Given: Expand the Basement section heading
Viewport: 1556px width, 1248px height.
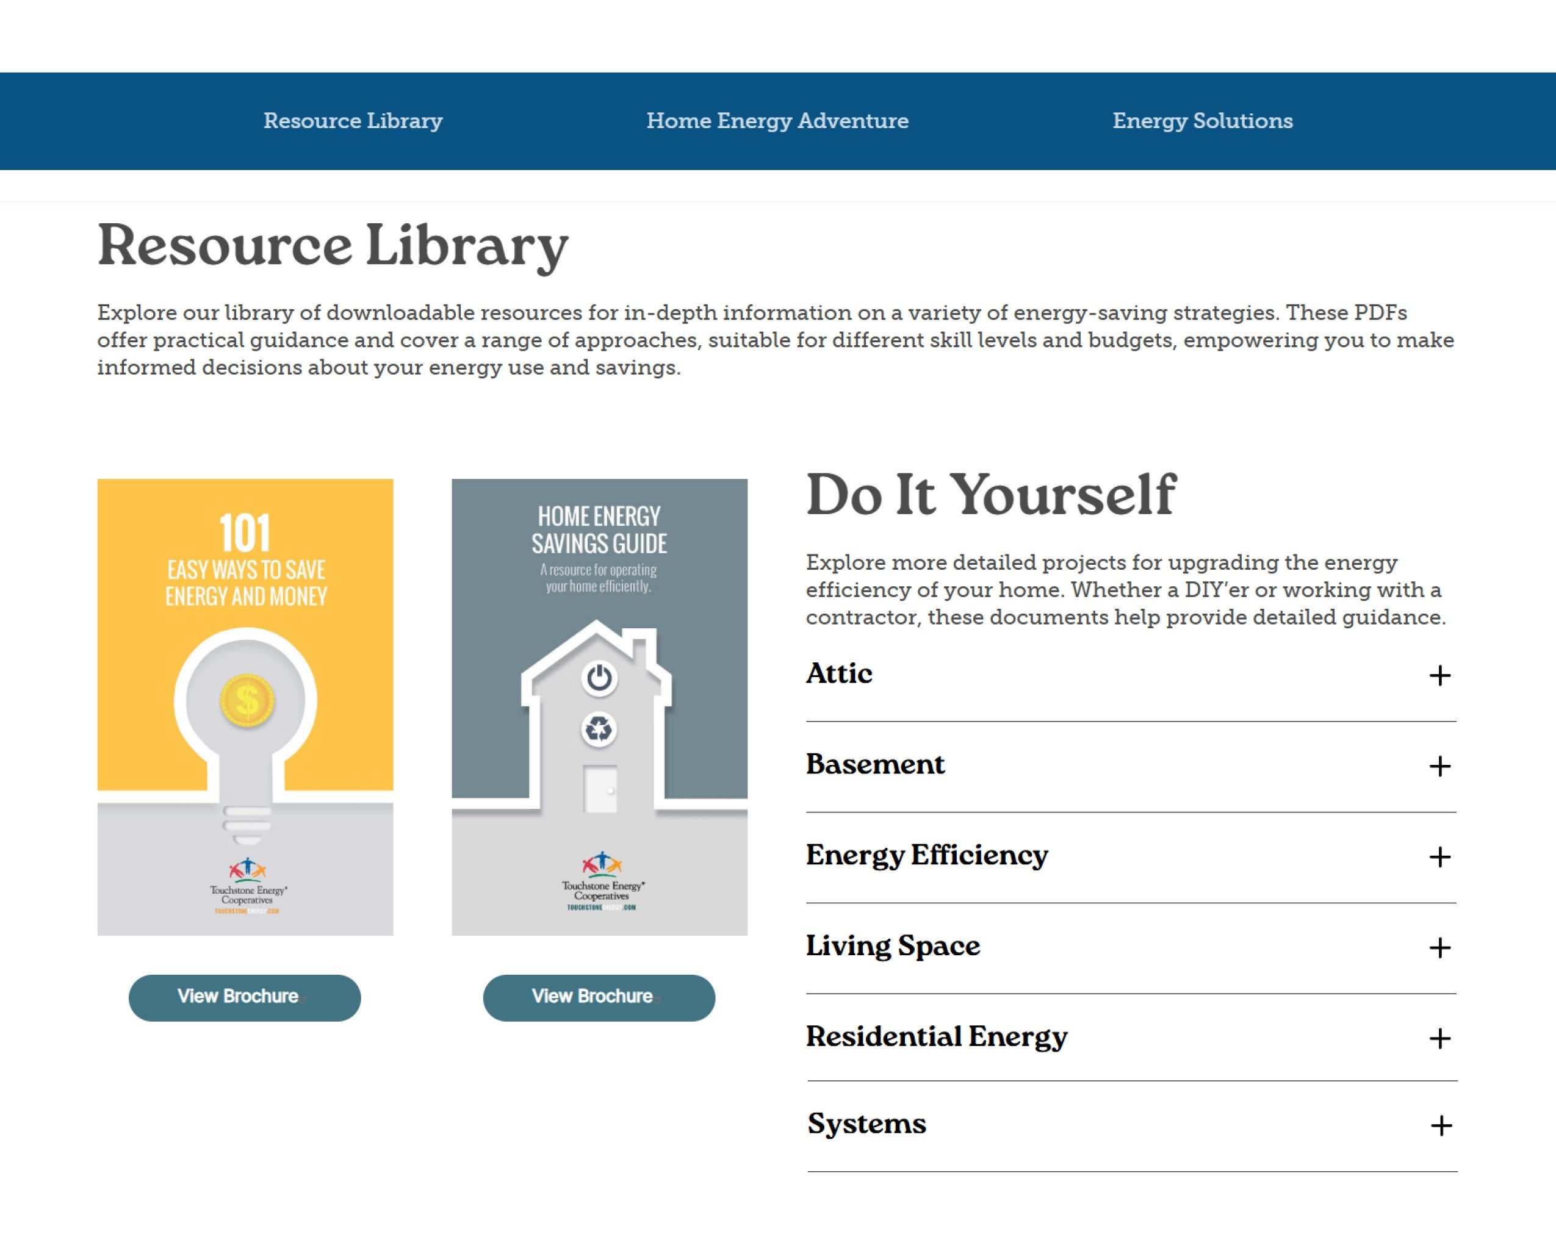Looking at the screenshot, I should click(x=874, y=765).
